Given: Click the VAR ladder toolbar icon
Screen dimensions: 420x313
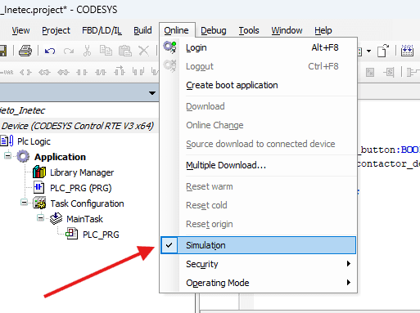Looking at the screenshot, I should tap(7, 72).
